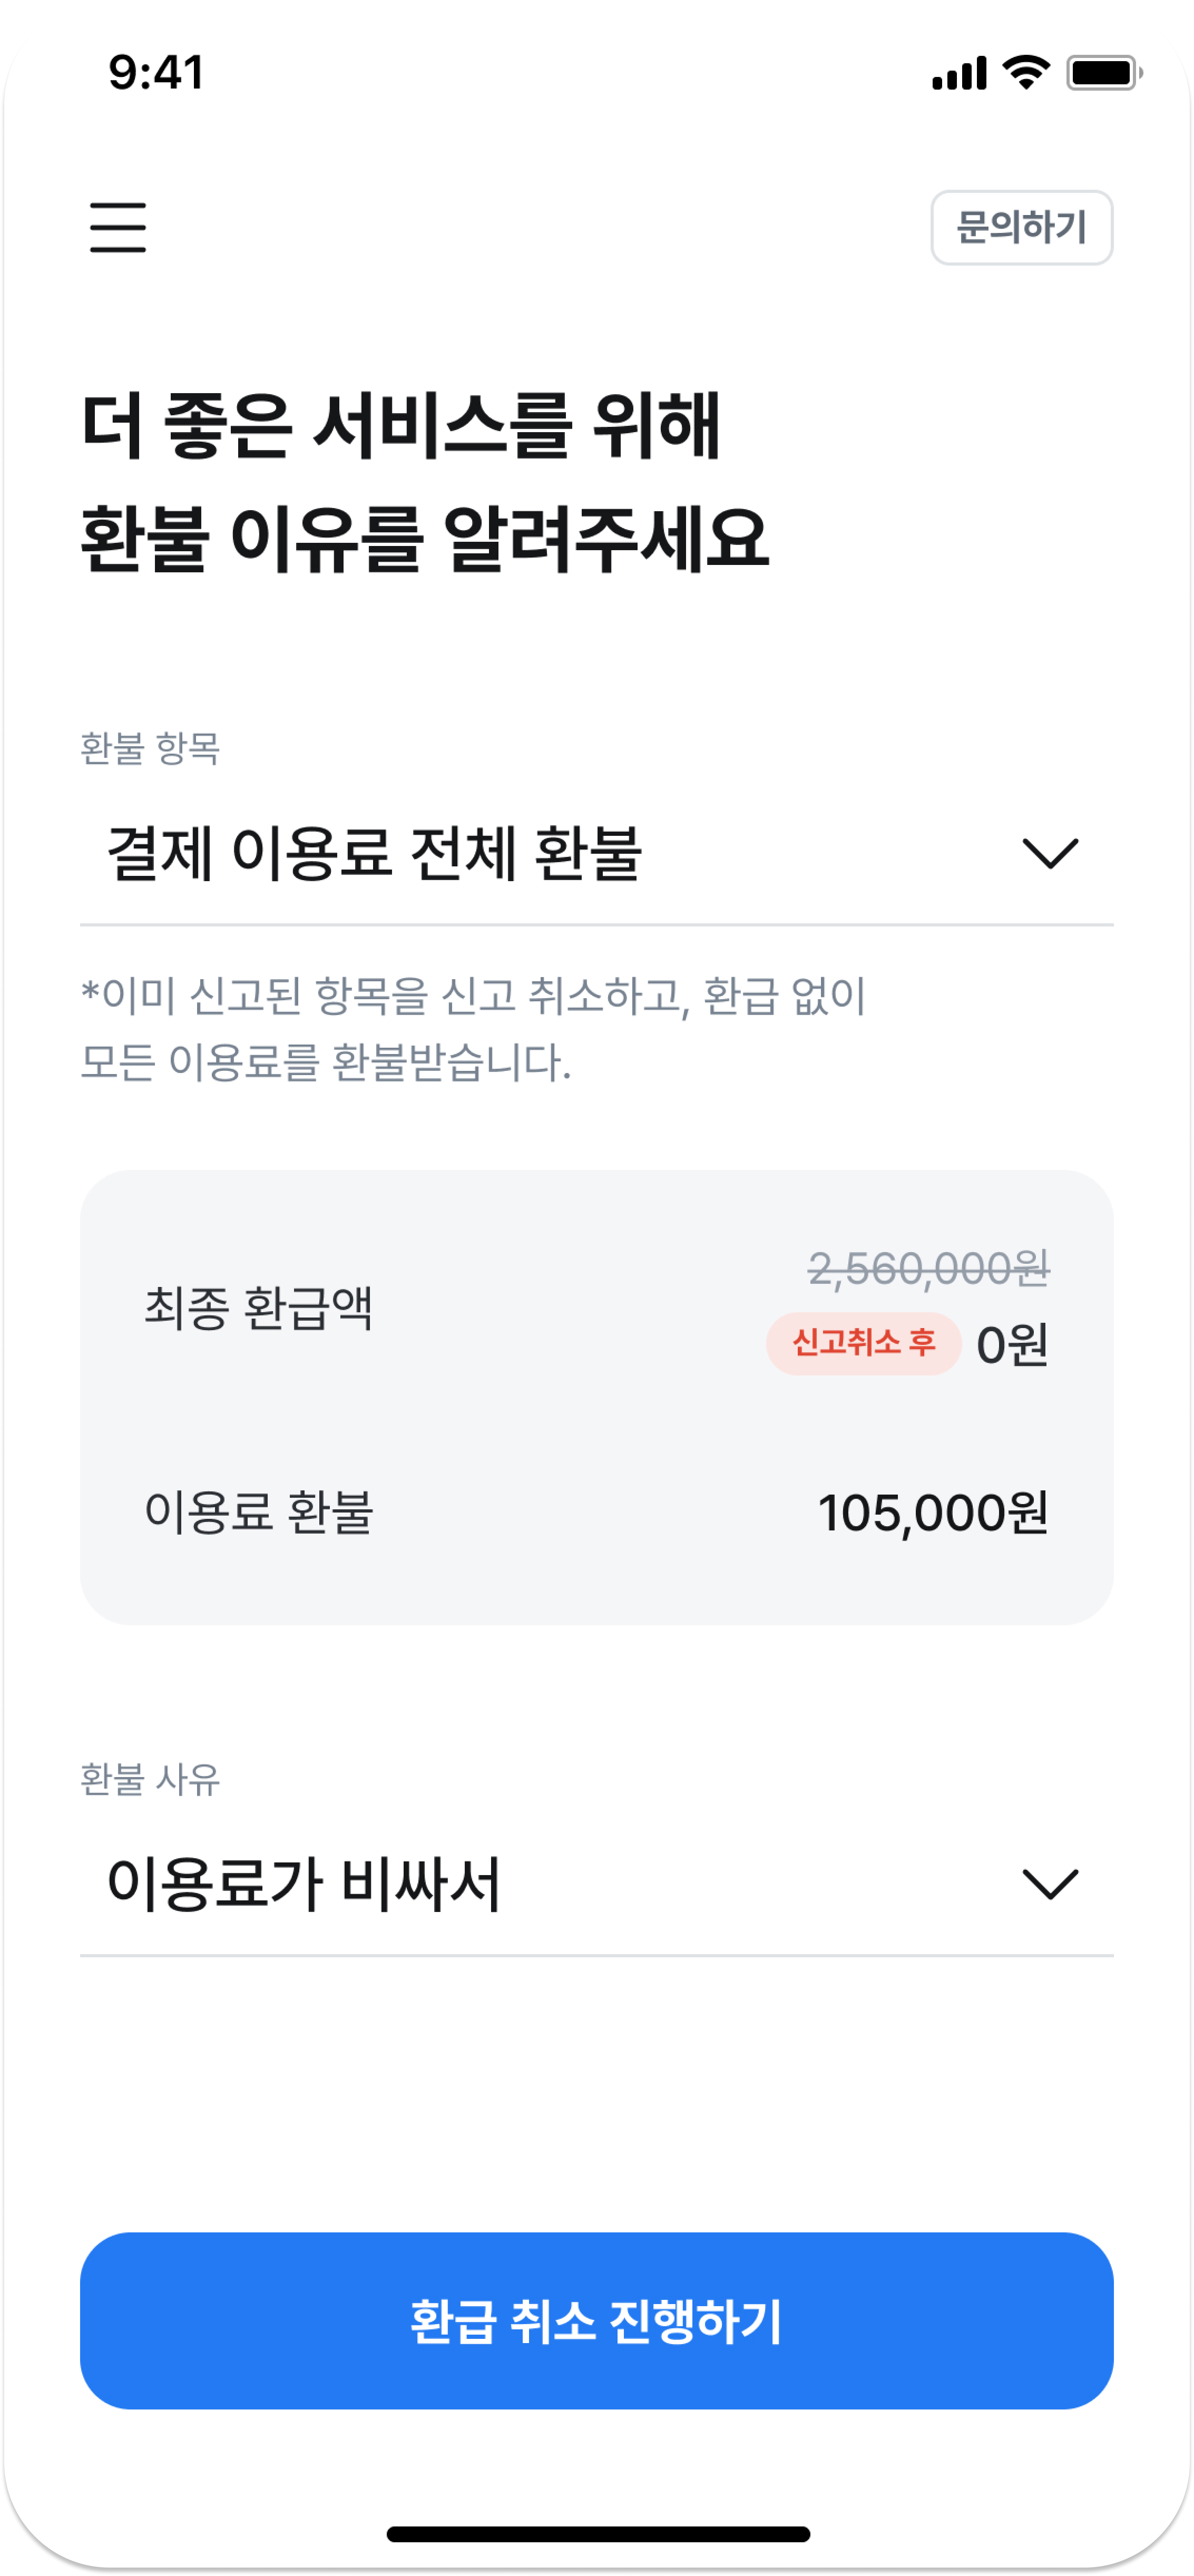The image size is (1194, 2576).
Task: Click the 0원 final refund value
Action: click(1012, 1344)
